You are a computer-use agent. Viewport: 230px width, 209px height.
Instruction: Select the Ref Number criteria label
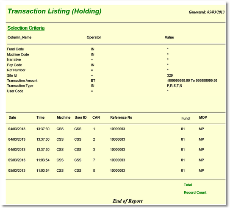[x=16, y=70]
